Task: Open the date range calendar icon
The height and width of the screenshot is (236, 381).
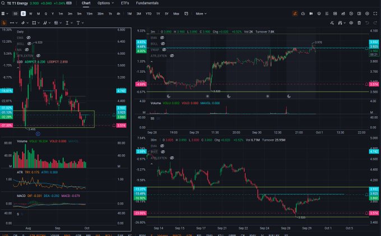Action: (x=186, y=14)
